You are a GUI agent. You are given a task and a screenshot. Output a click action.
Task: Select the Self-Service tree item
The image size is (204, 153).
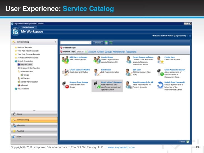25,78
